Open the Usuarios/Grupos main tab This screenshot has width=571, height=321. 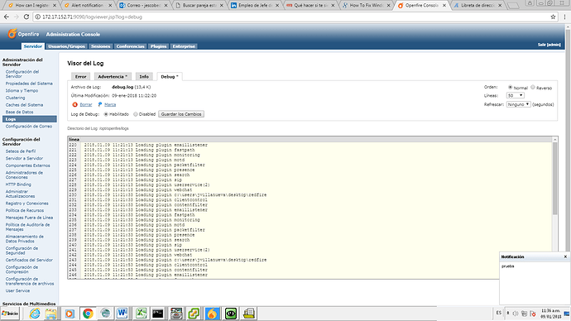click(66, 46)
